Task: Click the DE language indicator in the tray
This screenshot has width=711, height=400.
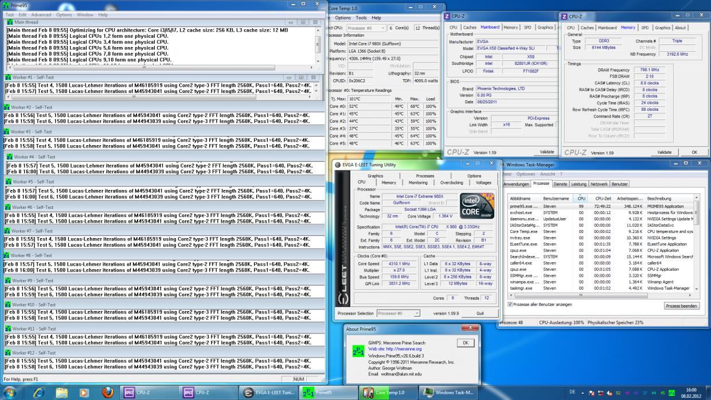Action: click(x=572, y=393)
